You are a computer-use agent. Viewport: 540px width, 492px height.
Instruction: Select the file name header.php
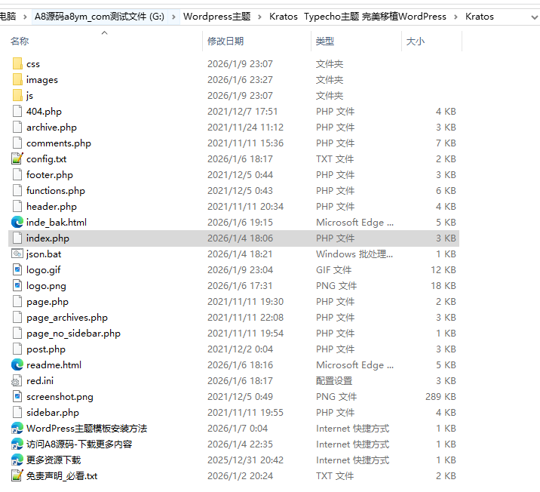point(51,206)
